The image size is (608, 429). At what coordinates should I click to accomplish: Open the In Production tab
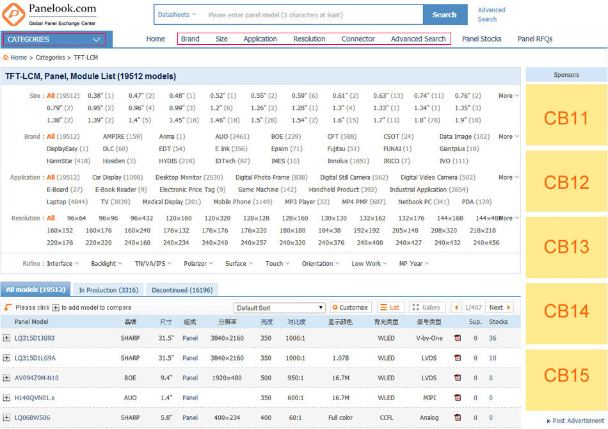click(x=109, y=290)
